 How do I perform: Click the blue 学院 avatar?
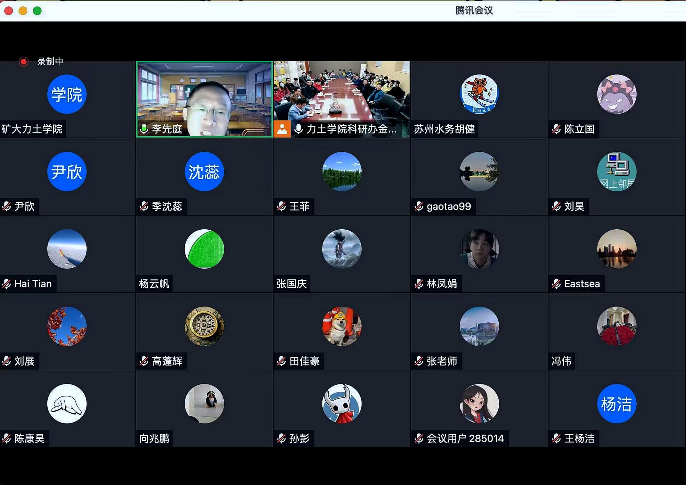point(67,94)
